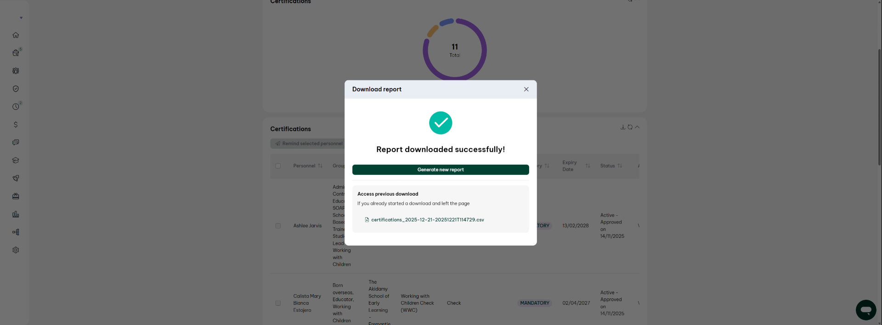The width and height of the screenshot is (882, 325).
Task: Open the settings gear icon in sidebar
Action: pos(16,250)
